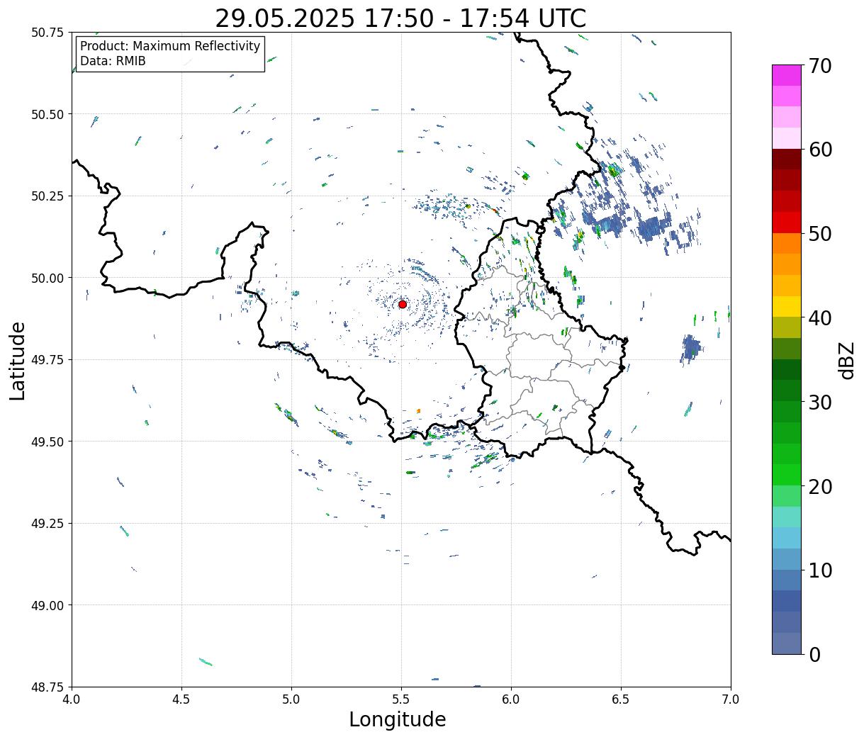The width and height of the screenshot is (864, 737).
Task: Click the longitude tick label 5.0
Action: [x=291, y=699]
